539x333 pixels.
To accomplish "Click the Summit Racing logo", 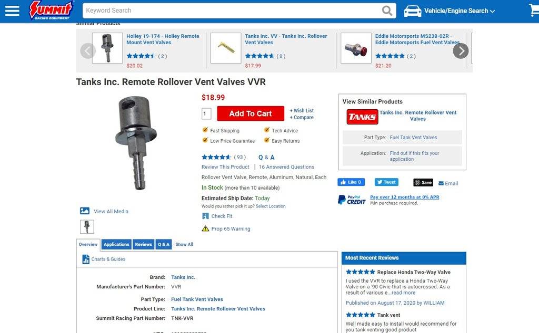I will (x=51, y=11).
